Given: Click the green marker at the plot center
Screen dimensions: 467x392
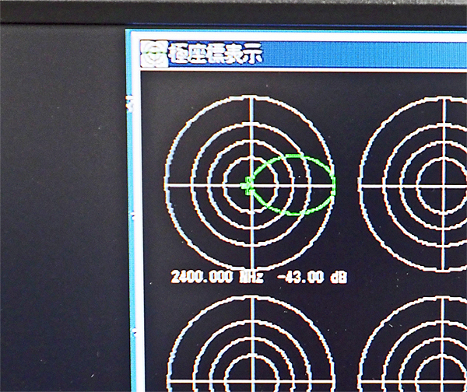Looking at the screenshot, I should point(248,186).
